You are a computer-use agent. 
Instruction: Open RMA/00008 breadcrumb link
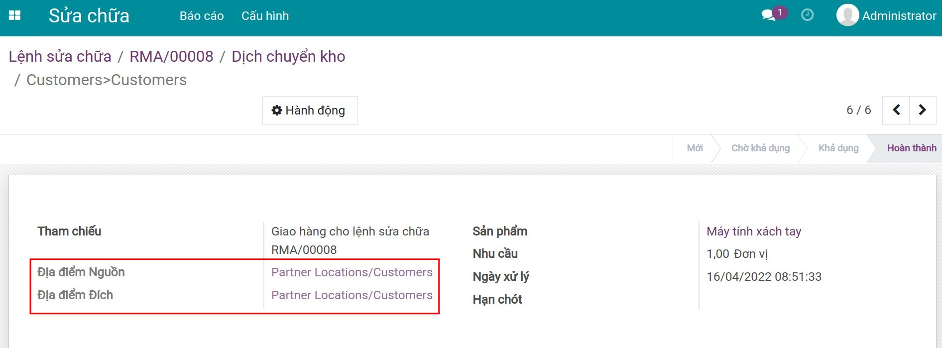coord(171,56)
